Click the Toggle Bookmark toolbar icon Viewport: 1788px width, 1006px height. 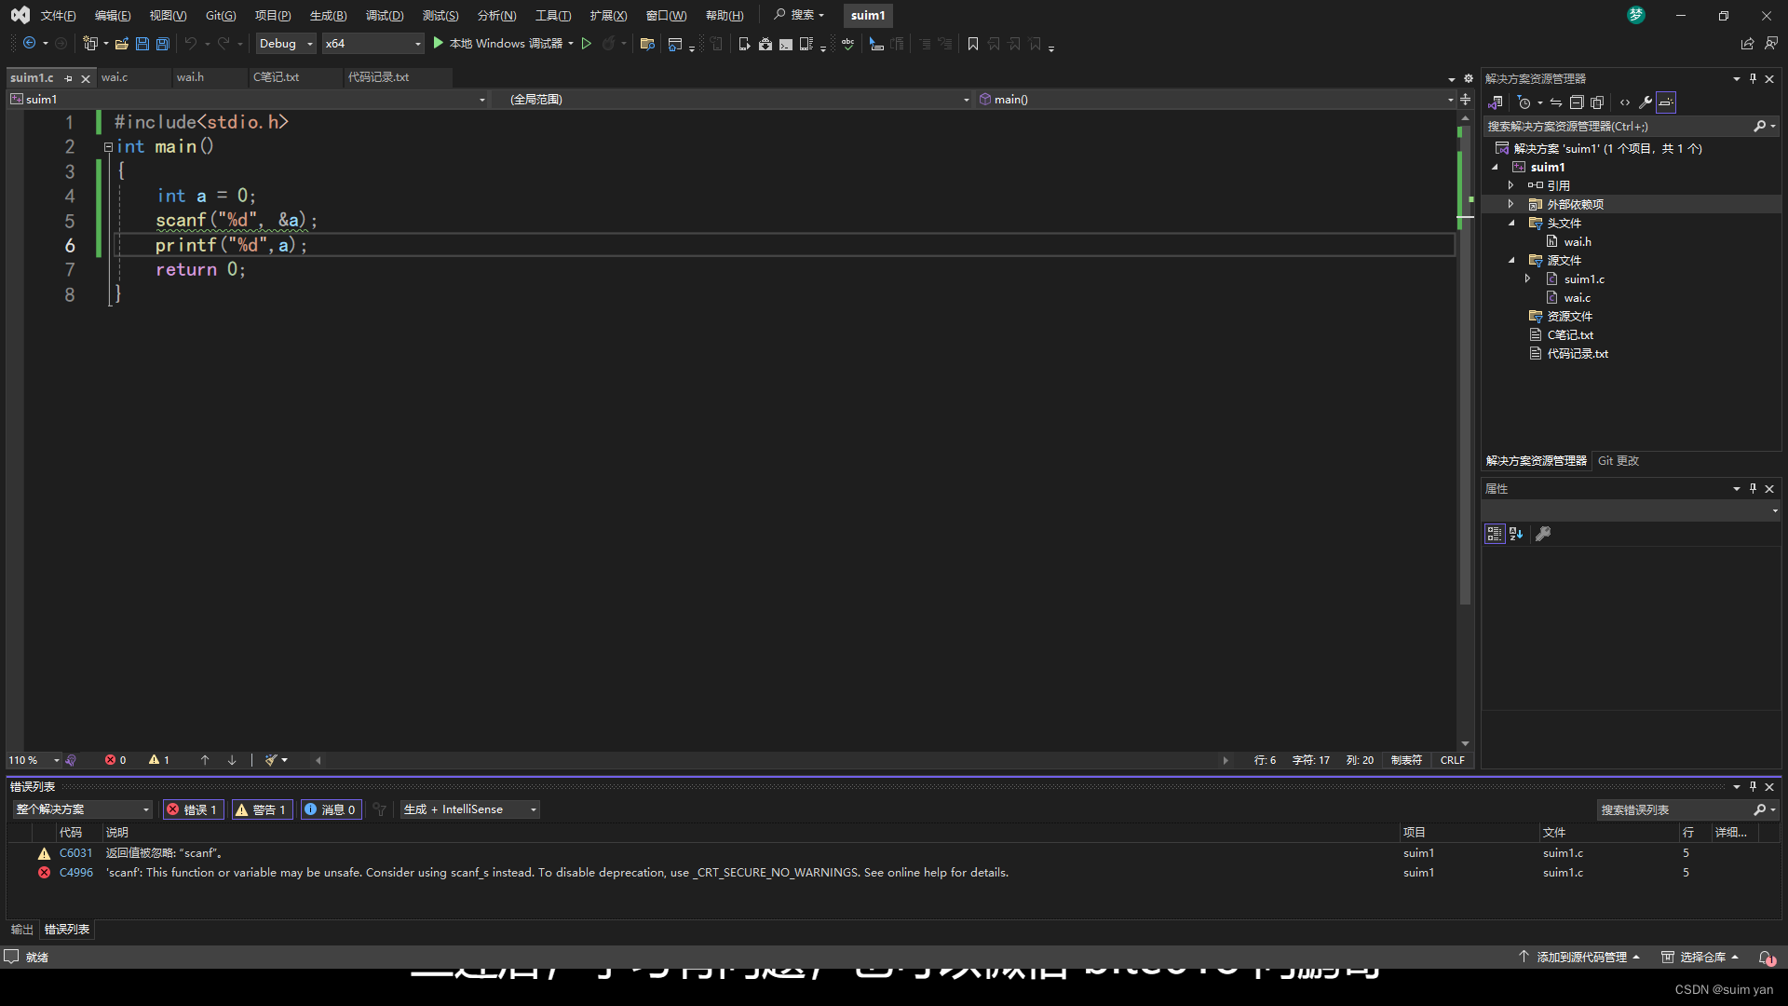pos(973,44)
